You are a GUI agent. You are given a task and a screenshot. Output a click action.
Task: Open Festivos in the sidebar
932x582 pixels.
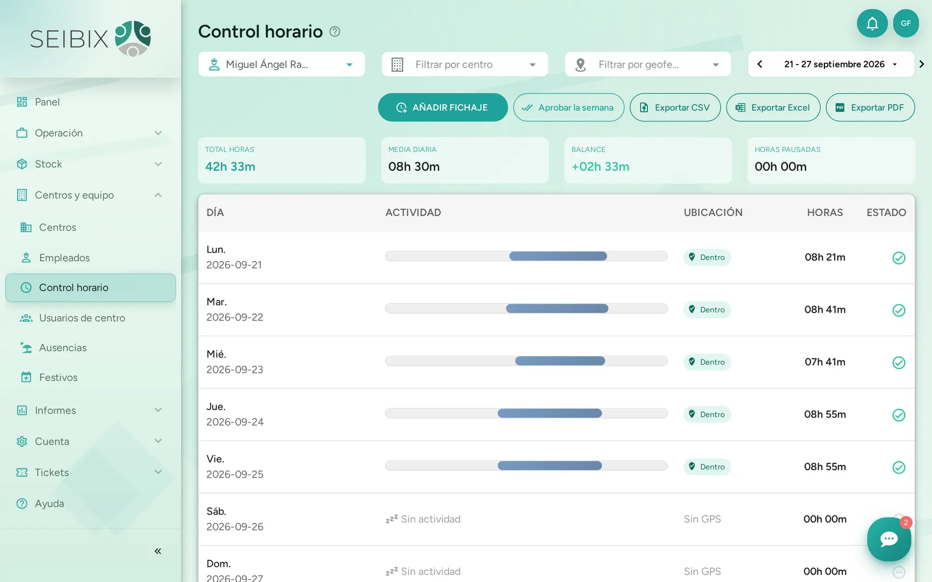click(90, 378)
